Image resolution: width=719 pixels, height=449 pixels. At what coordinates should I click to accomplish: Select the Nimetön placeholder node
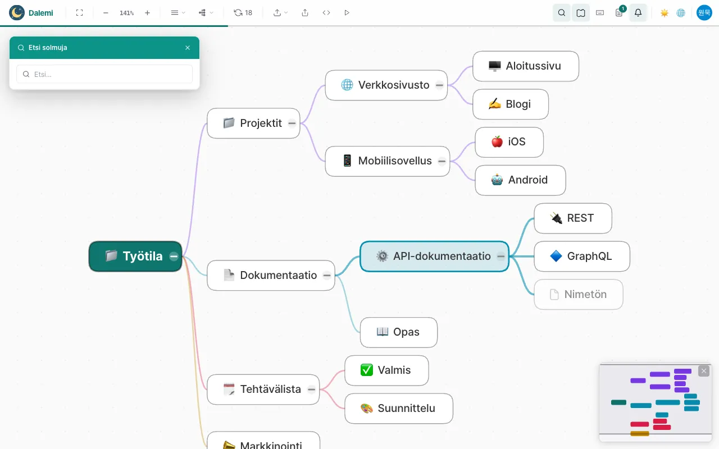(579, 295)
